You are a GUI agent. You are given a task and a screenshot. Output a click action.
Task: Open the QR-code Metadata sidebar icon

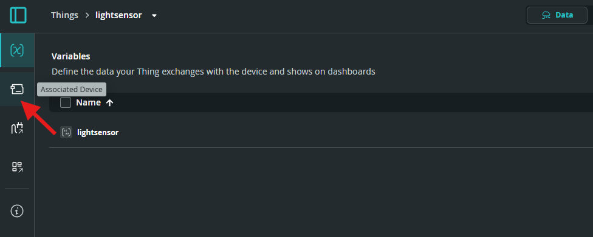click(17, 167)
